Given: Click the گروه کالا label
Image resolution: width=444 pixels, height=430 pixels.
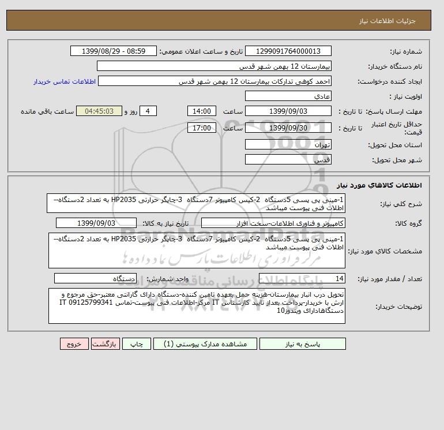Looking at the screenshot, I should (x=409, y=223).
